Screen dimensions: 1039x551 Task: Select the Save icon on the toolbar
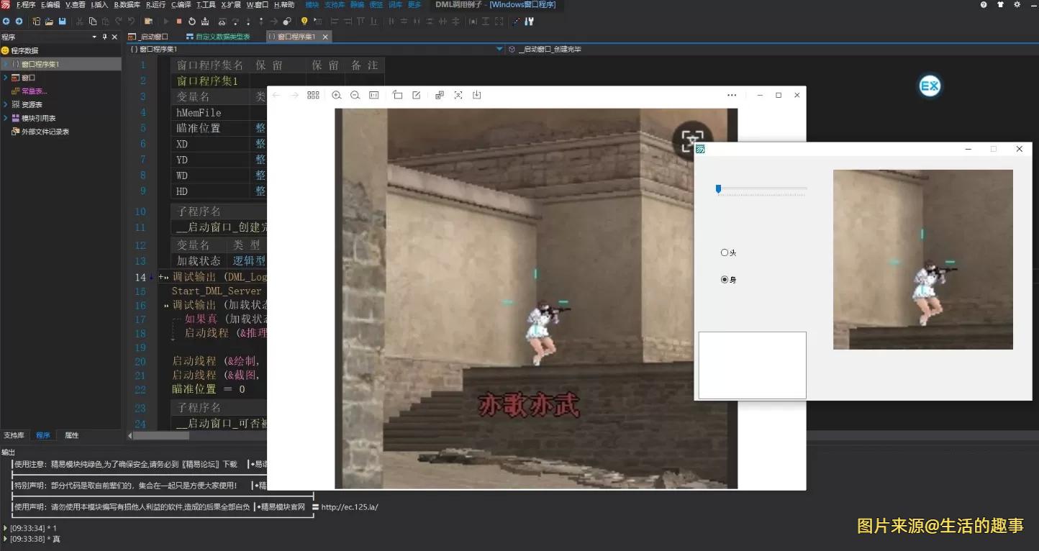point(62,21)
